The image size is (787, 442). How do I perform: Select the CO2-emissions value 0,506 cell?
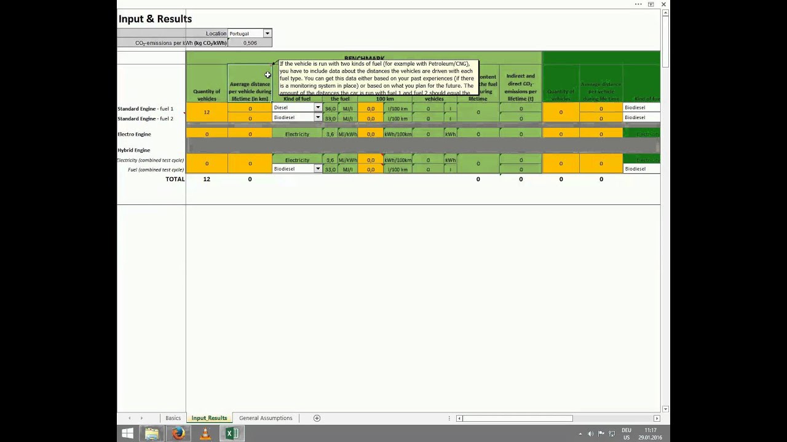coord(250,43)
